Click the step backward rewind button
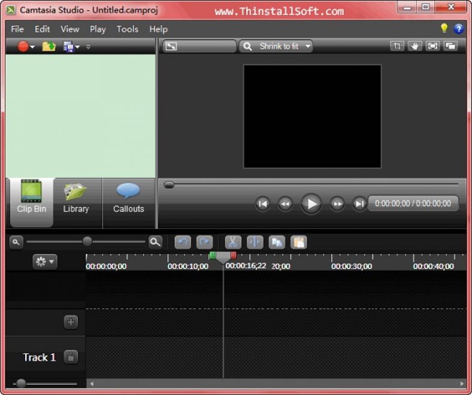Image resolution: width=472 pixels, height=395 pixels. [285, 204]
